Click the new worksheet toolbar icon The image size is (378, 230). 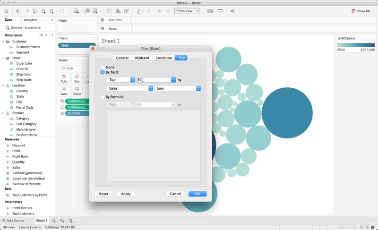[76, 11]
